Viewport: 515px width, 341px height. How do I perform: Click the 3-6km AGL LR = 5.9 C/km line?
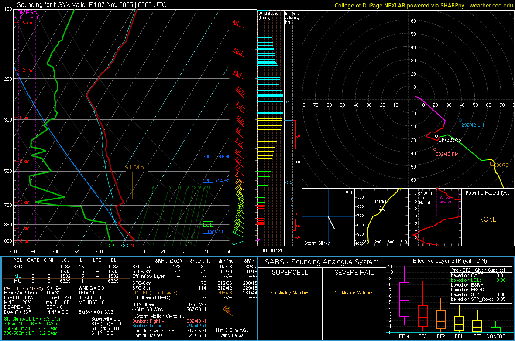tap(31, 324)
